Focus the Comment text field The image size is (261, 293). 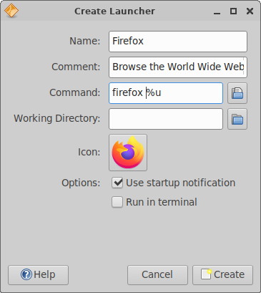tap(178, 67)
